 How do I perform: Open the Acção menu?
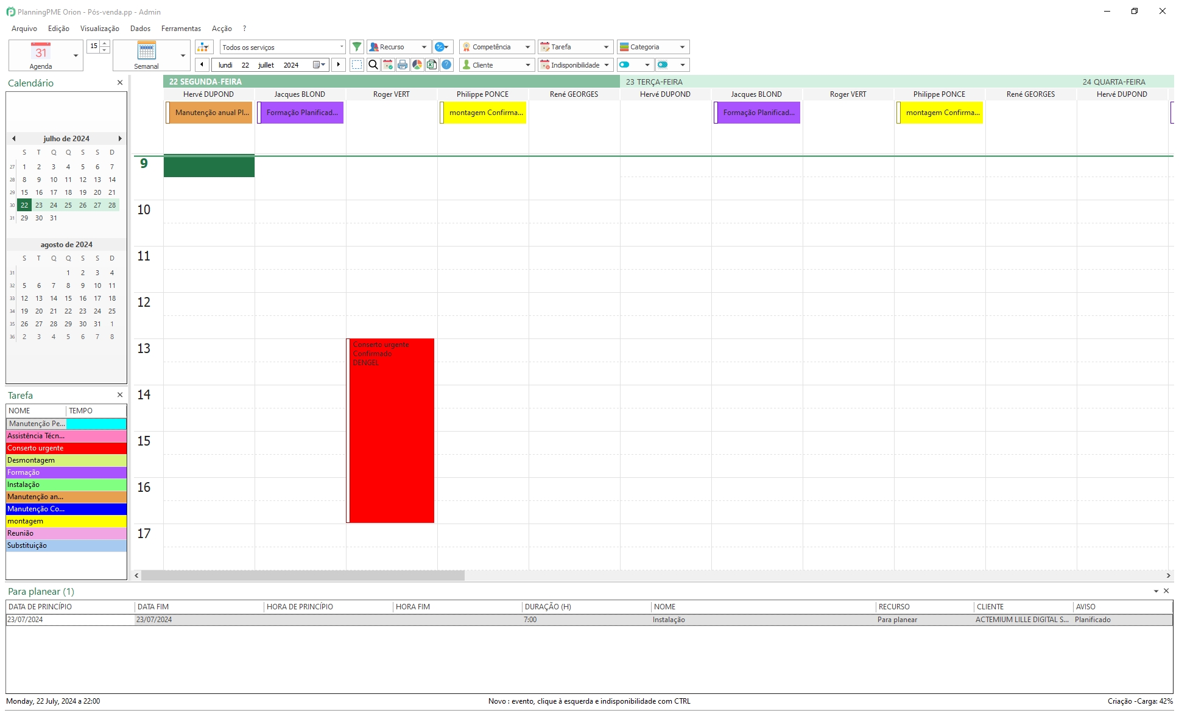(222, 29)
